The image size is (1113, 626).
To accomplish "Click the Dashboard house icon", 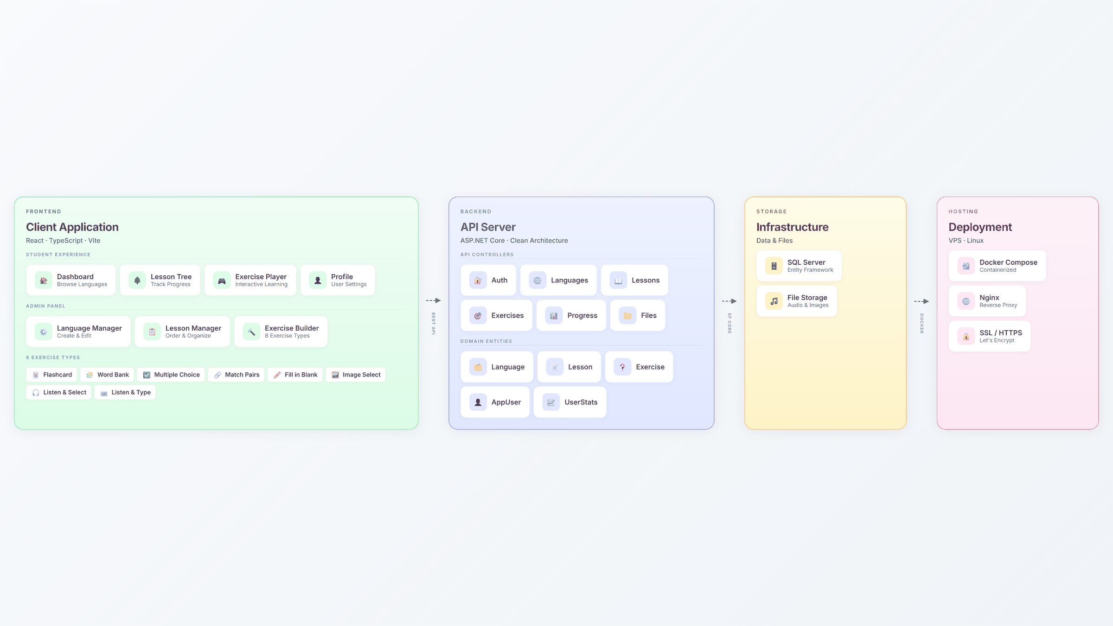I will pyautogui.click(x=44, y=281).
